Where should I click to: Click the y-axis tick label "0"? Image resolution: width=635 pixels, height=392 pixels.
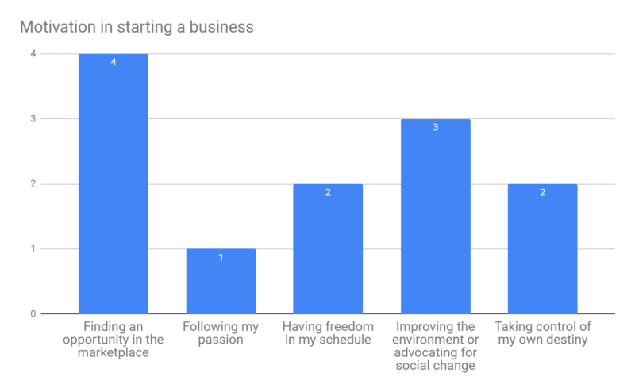click(x=33, y=314)
